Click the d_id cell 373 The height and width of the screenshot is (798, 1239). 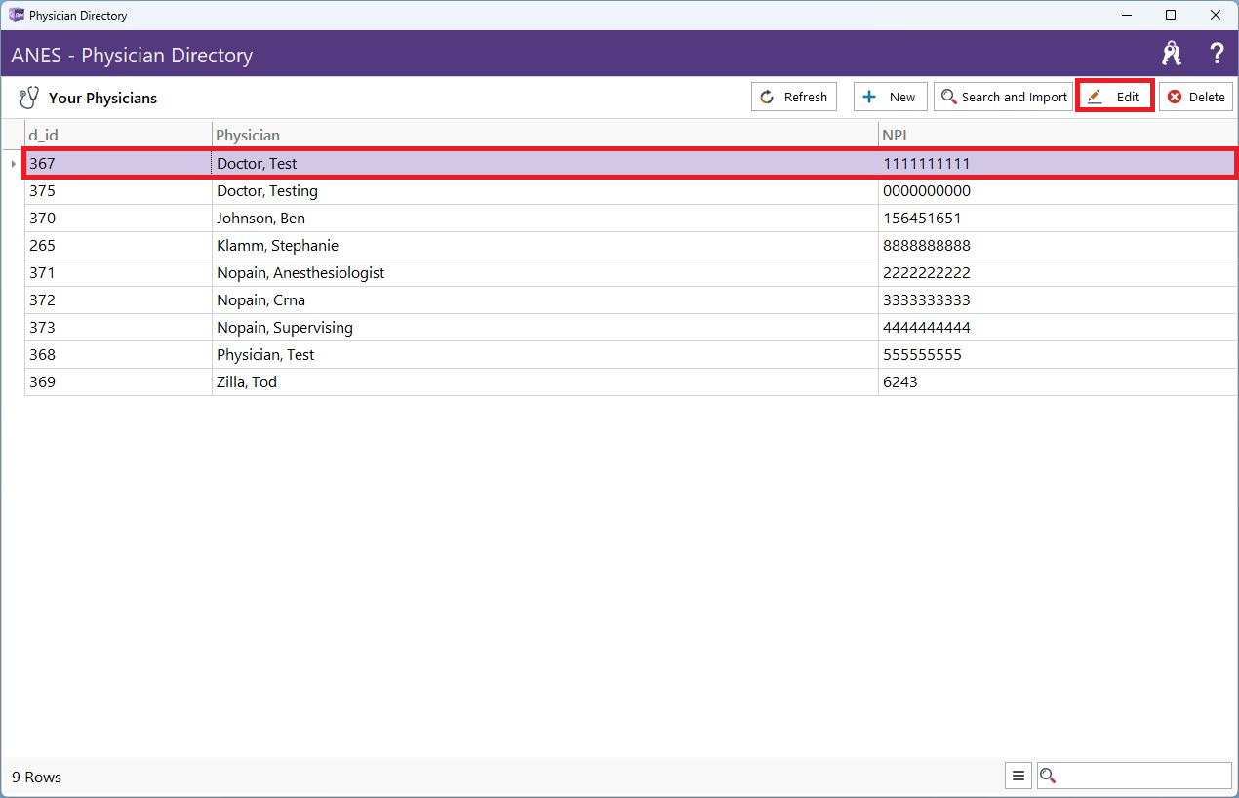(118, 328)
